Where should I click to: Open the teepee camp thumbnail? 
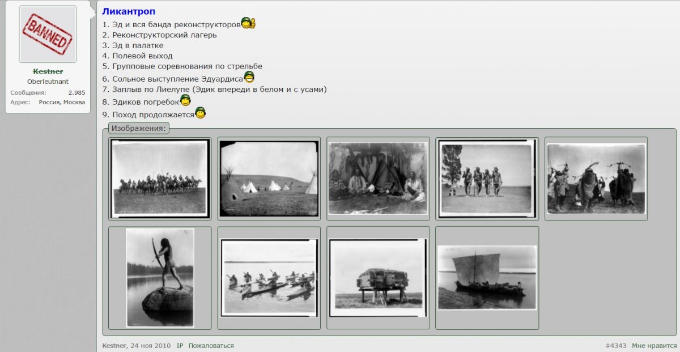[x=269, y=179]
